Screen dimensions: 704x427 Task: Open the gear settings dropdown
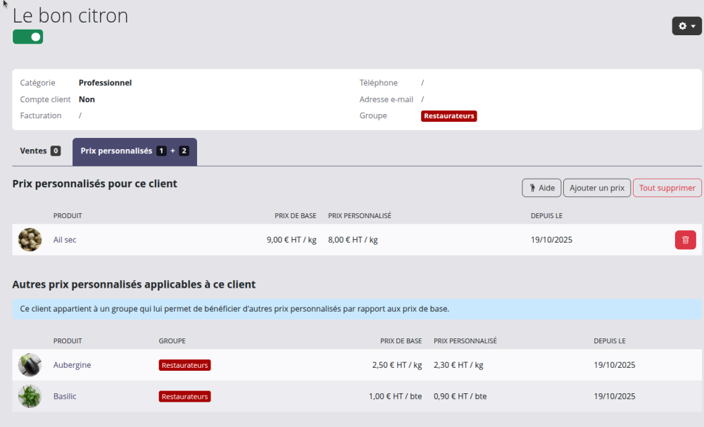(686, 26)
